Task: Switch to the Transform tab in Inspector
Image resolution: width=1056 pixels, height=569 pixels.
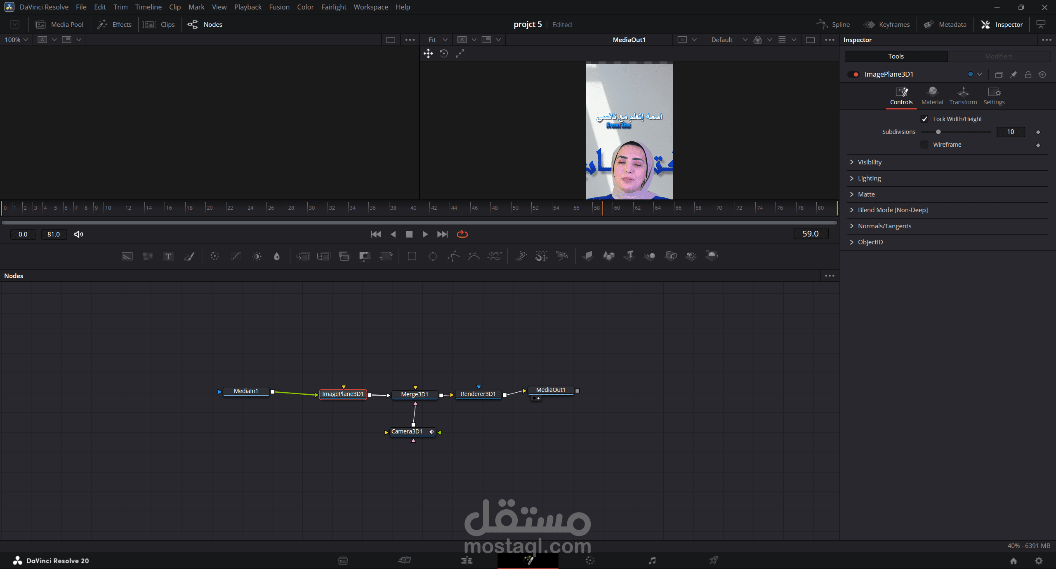Action: (x=963, y=96)
